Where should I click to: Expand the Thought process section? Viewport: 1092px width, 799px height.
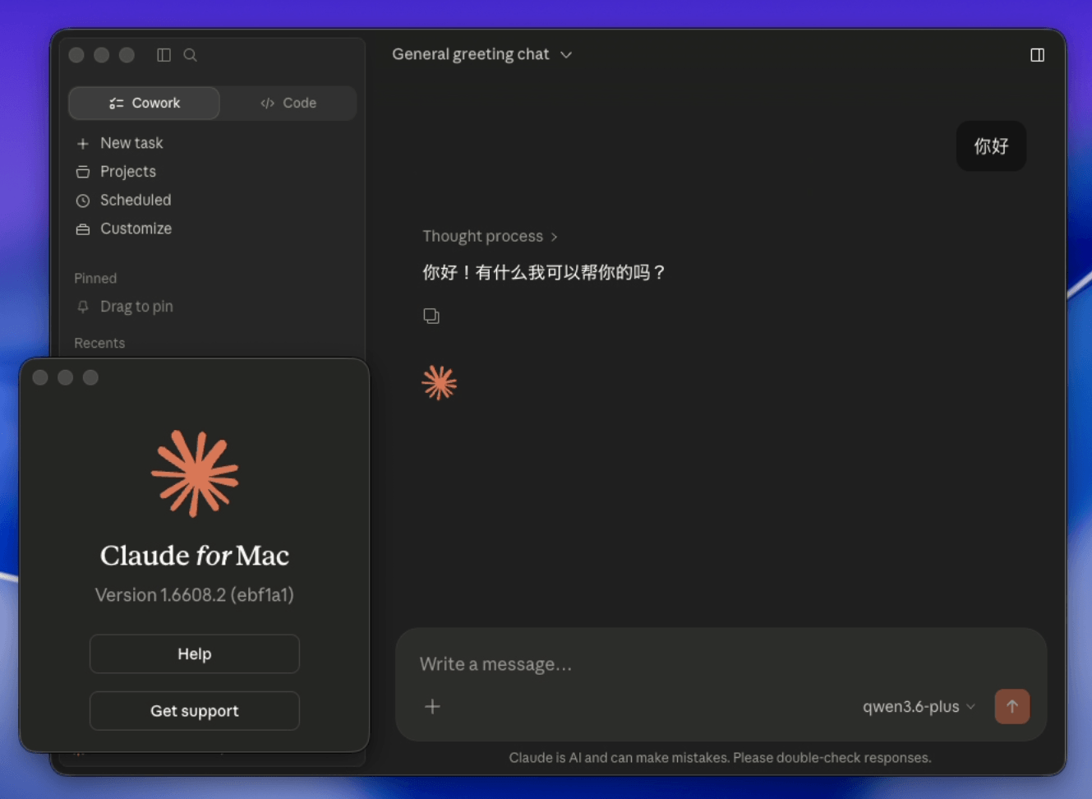[490, 237]
